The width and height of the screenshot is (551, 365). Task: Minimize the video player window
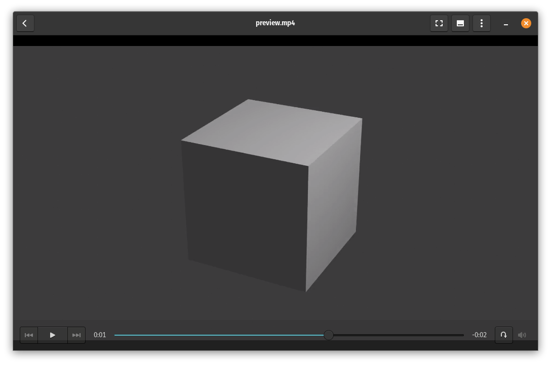[505, 23]
